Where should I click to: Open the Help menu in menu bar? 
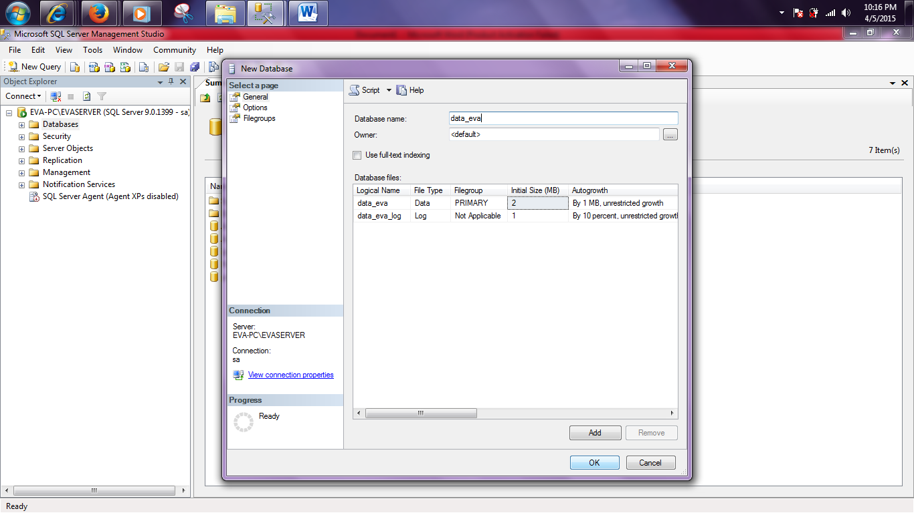[215, 50]
